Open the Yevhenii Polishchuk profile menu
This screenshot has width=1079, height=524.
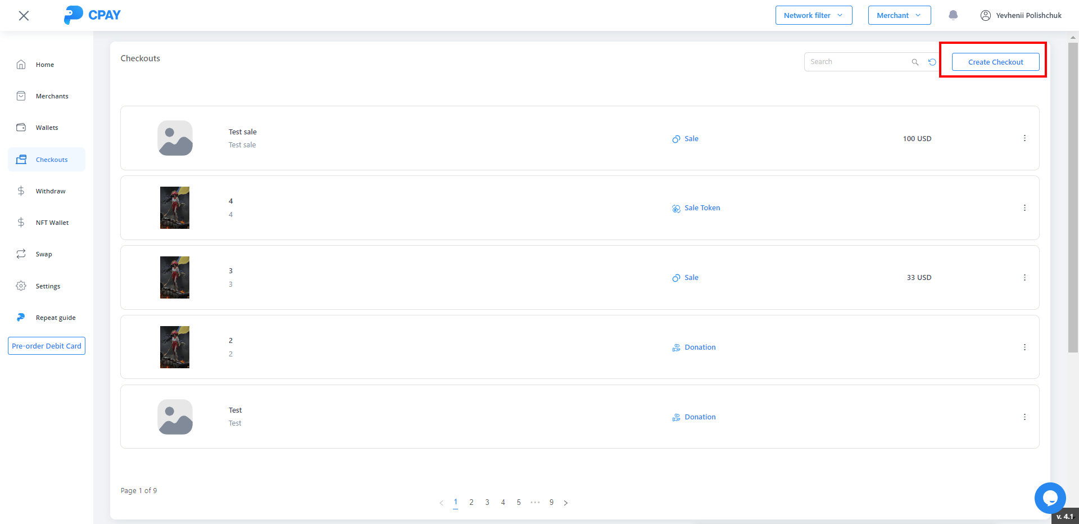(x=1021, y=15)
